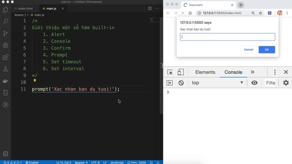This screenshot has height=164, width=292.
Task: Open the editor More Actions menu
Action: (157, 8)
